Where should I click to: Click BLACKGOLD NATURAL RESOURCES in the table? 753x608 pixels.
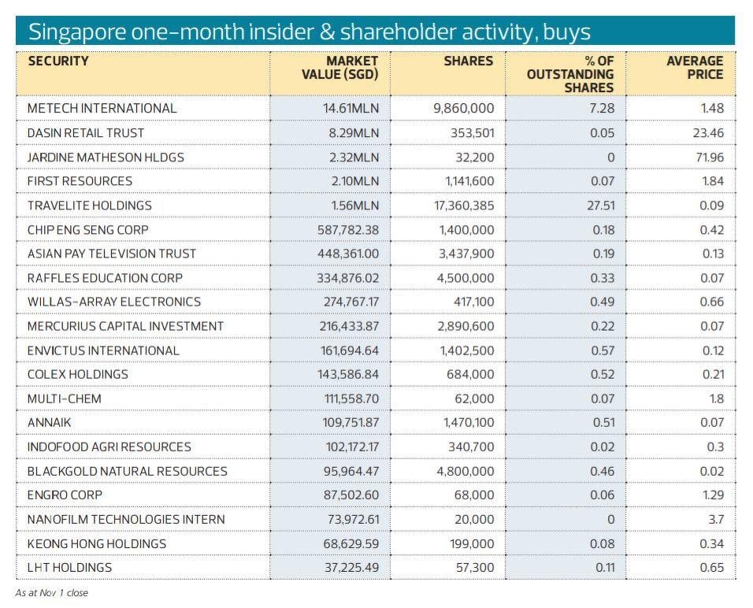point(127,471)
